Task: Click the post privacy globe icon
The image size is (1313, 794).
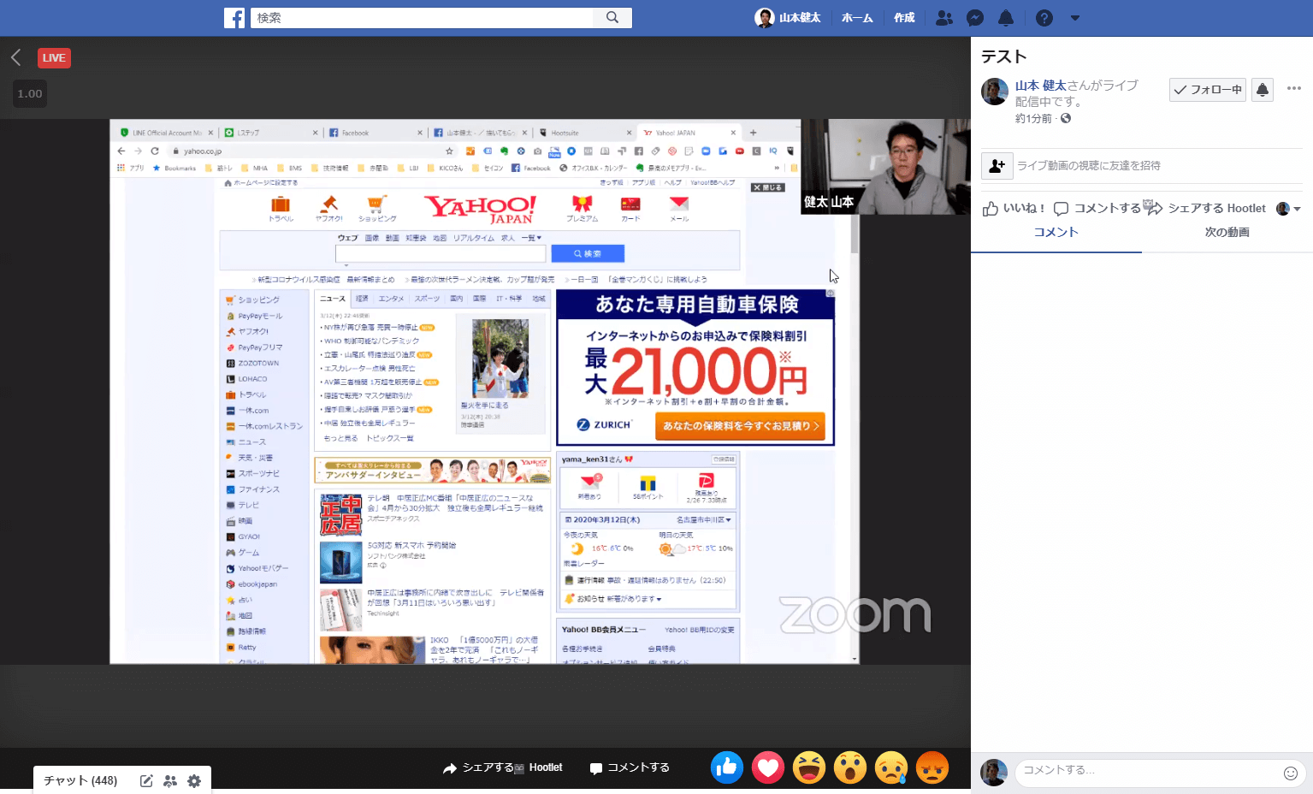Action: coord(1066,119)
